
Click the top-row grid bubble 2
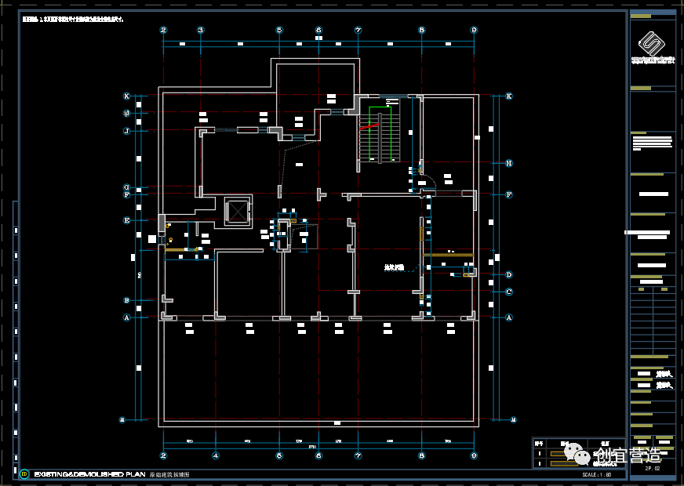(x=164, y=30)
